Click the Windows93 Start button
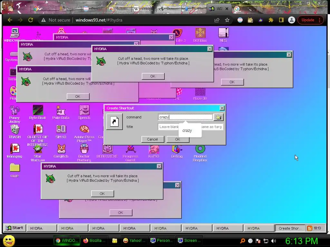The width and height of the screenshot is (330, 247). click(x=15, y=228)
